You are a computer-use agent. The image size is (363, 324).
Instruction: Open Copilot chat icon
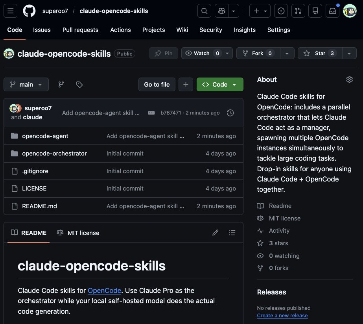(x=221, y=11)
